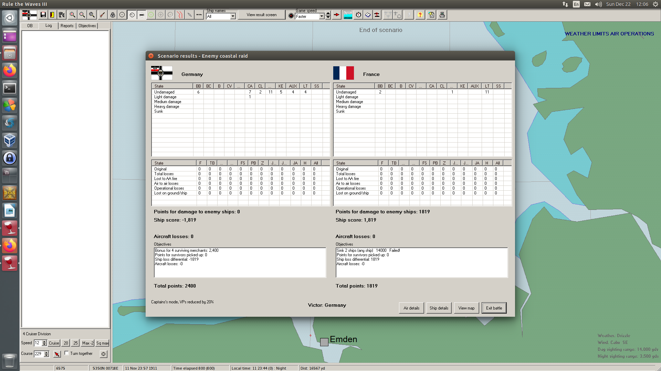Click the View map button

[x=466, y=308]
